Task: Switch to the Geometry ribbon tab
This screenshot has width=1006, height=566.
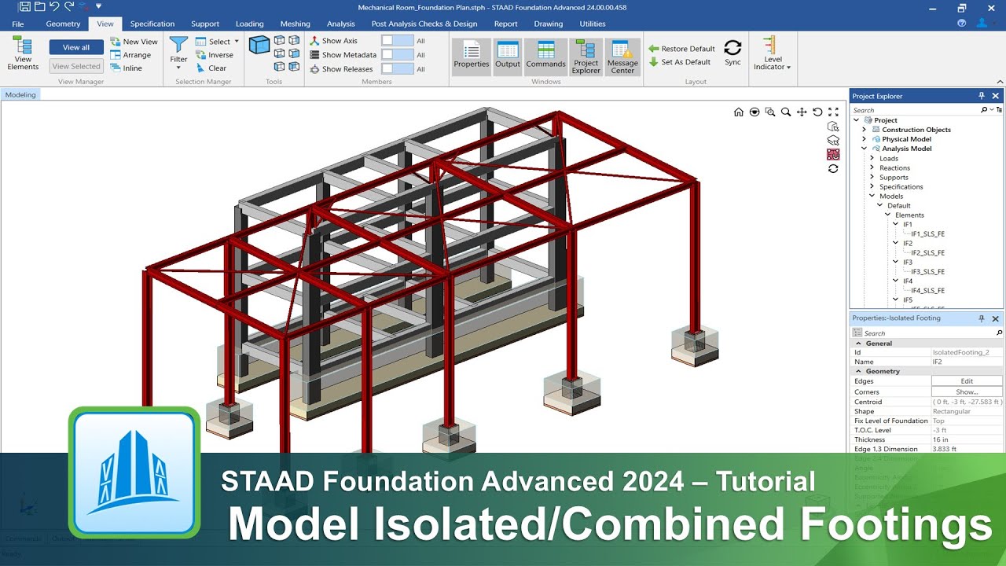Action: 63,24
